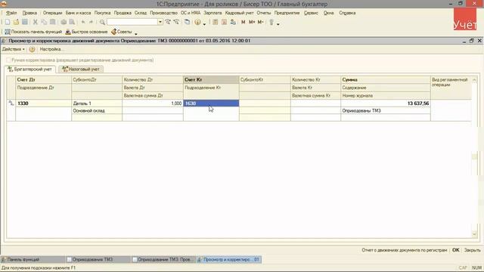This screenshot has width=484, height=272.
Task: Switch to the Бухгалтерский учет tab
Action: pos(30,70)
